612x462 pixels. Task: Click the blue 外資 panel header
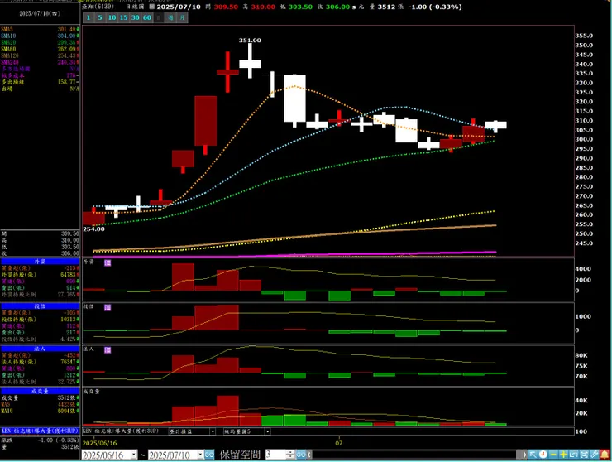pyautogui.click(x=40, y=262)
